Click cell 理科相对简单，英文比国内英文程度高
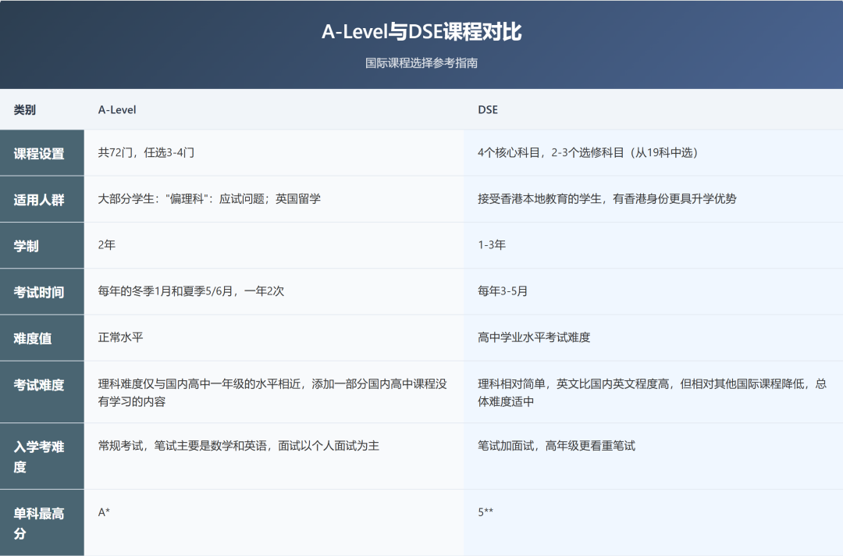Image resolution: width=843 pixels, height=556 pixels. [653, 392]
